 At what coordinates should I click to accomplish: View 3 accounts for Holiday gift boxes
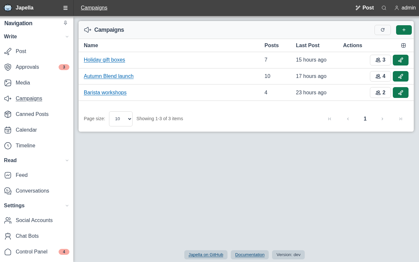pyautogui.click(x=380, y=60)
